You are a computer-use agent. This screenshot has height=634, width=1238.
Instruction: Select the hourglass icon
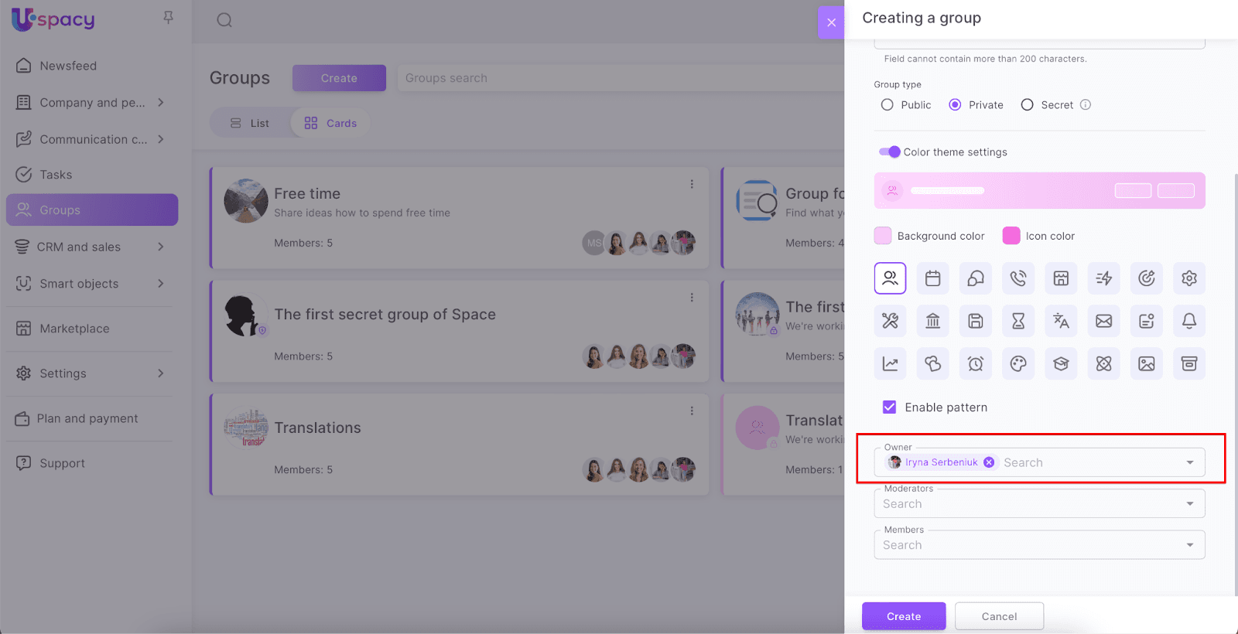pyautogui.click(x=1018, y=321)
